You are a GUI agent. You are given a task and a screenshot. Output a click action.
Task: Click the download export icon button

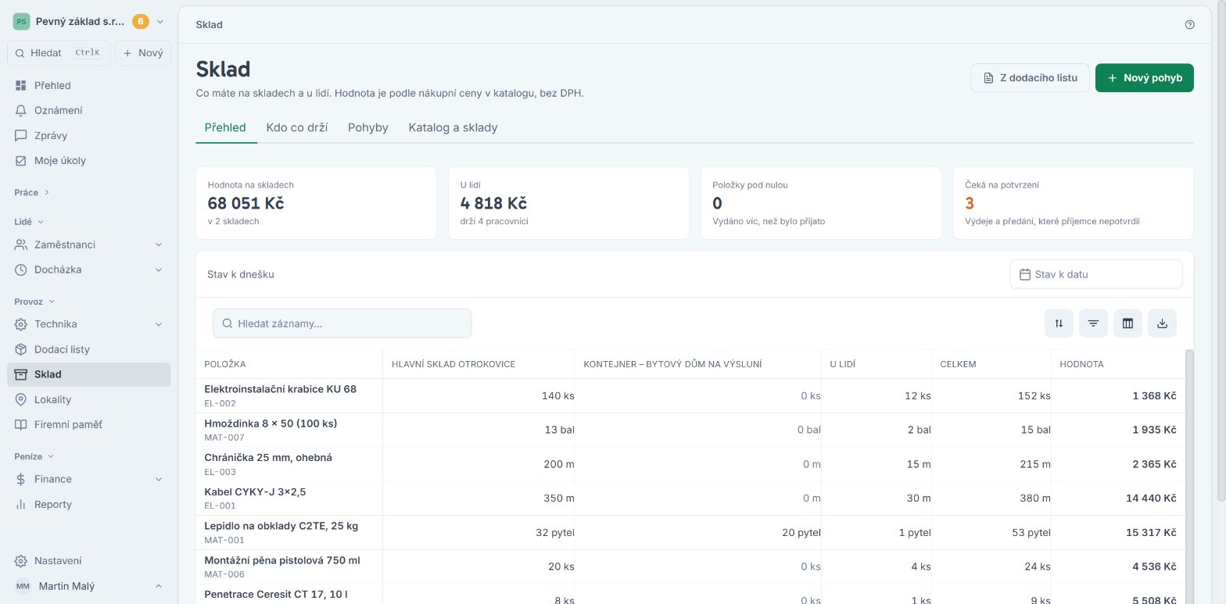point(1162,323)
